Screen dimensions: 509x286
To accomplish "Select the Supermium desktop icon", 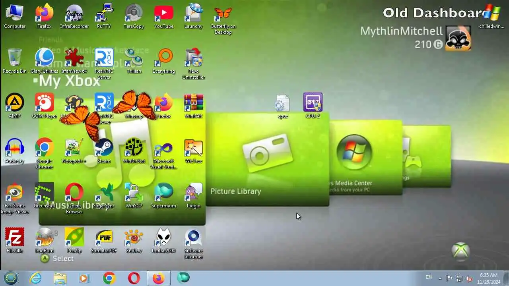I will coord(164,196).
